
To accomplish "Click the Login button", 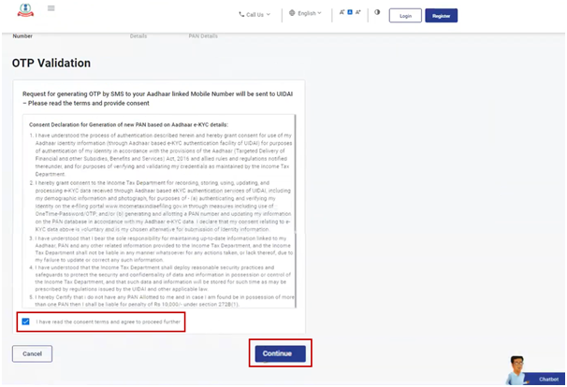I will (x=405, y=16).
